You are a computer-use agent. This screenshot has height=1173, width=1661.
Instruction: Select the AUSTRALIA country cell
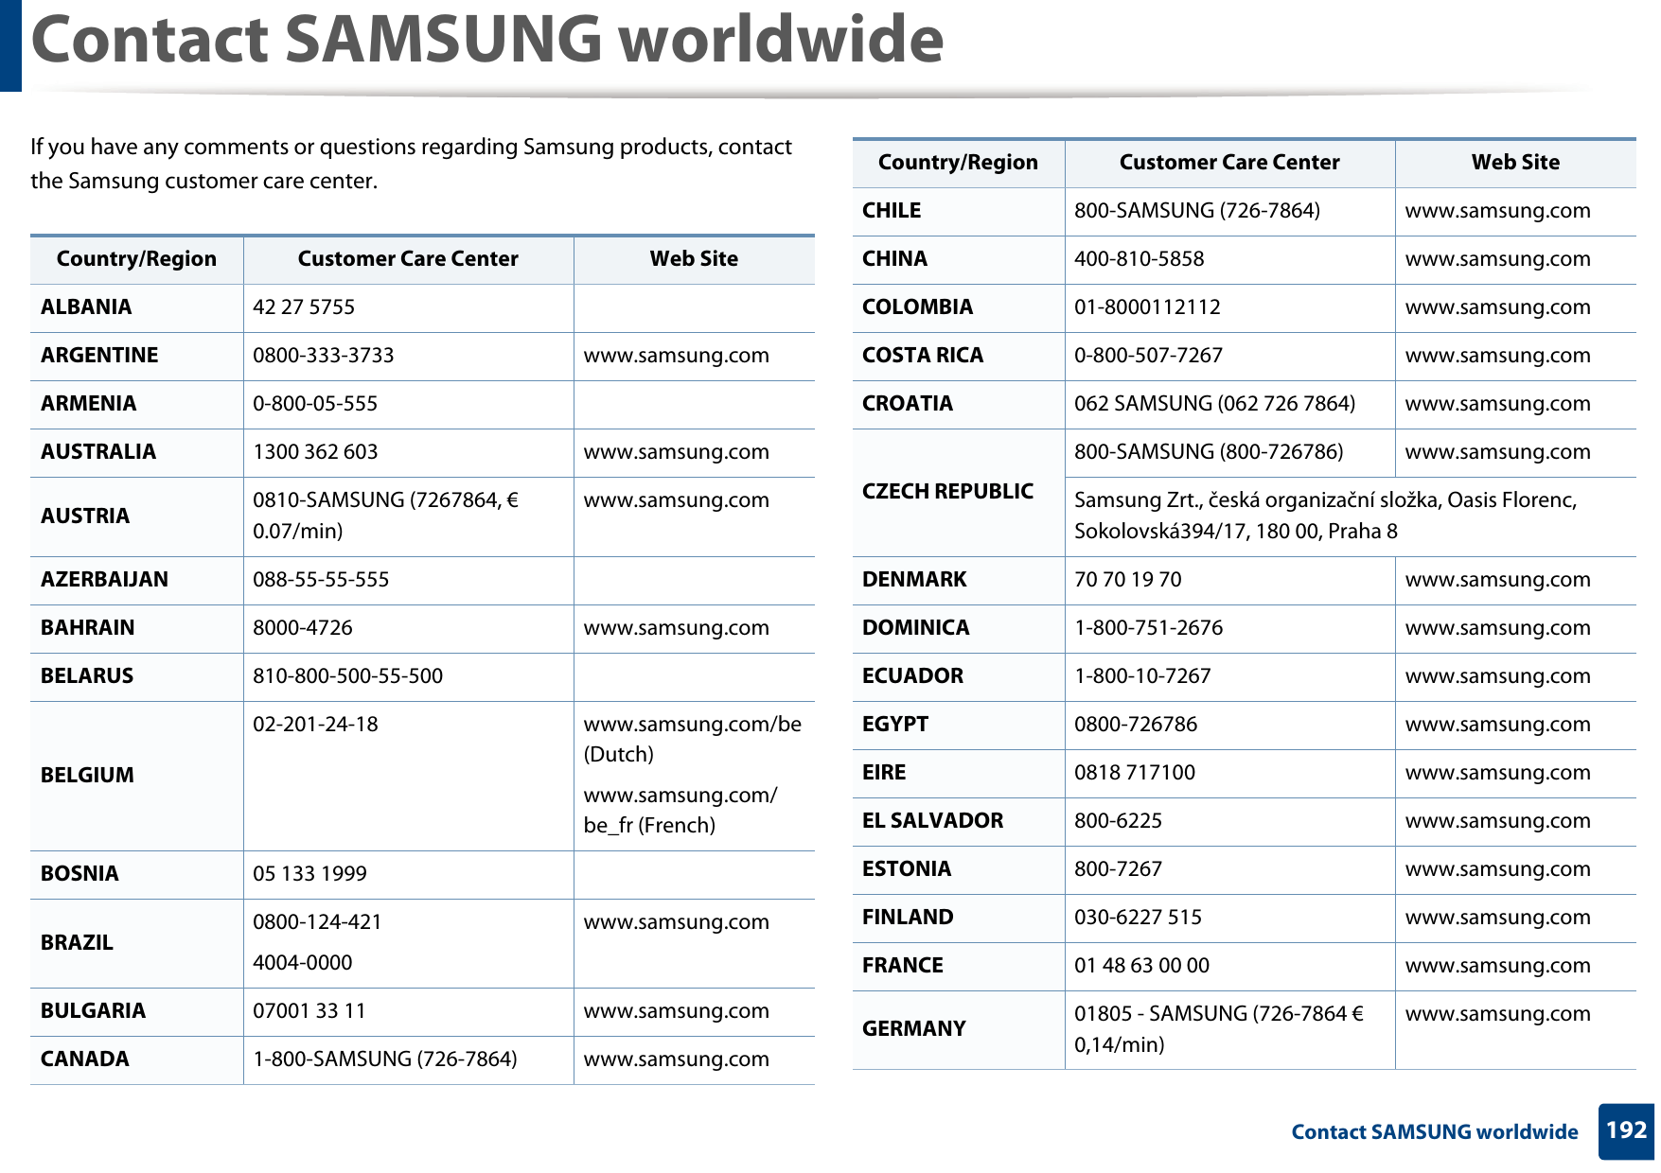point(136,452)
